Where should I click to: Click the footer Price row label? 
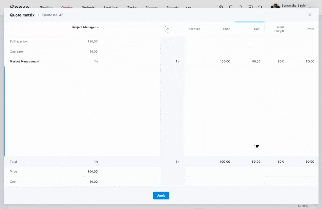13,172
